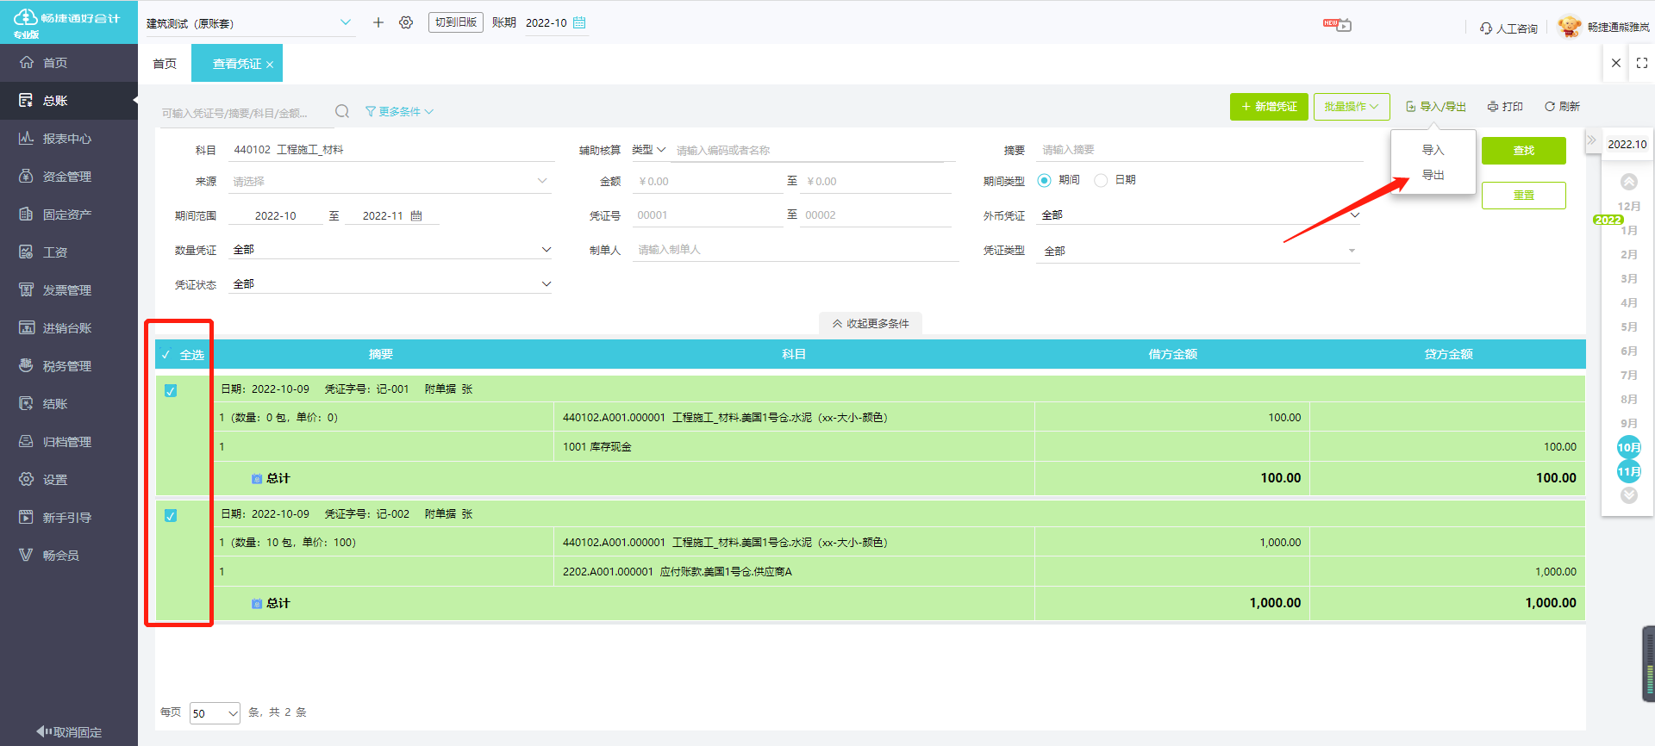This screenshot has height=746, width=1655.
Task: Open 报表中心 in the sidebar
Action: 67,139
